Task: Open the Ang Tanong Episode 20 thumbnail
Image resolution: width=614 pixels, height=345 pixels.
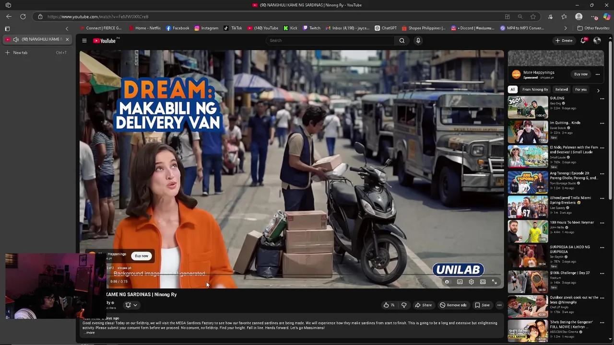Action: point(528,182)
